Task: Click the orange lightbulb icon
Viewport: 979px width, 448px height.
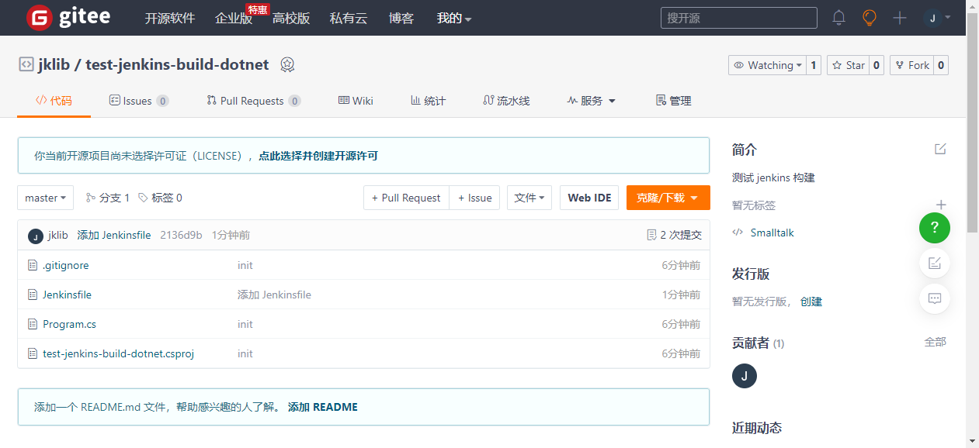Action: 870,18
